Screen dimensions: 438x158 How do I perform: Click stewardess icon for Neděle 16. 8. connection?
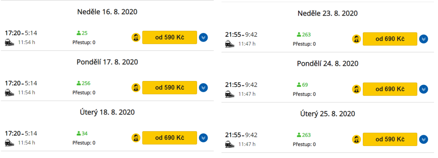click(136, 37)
